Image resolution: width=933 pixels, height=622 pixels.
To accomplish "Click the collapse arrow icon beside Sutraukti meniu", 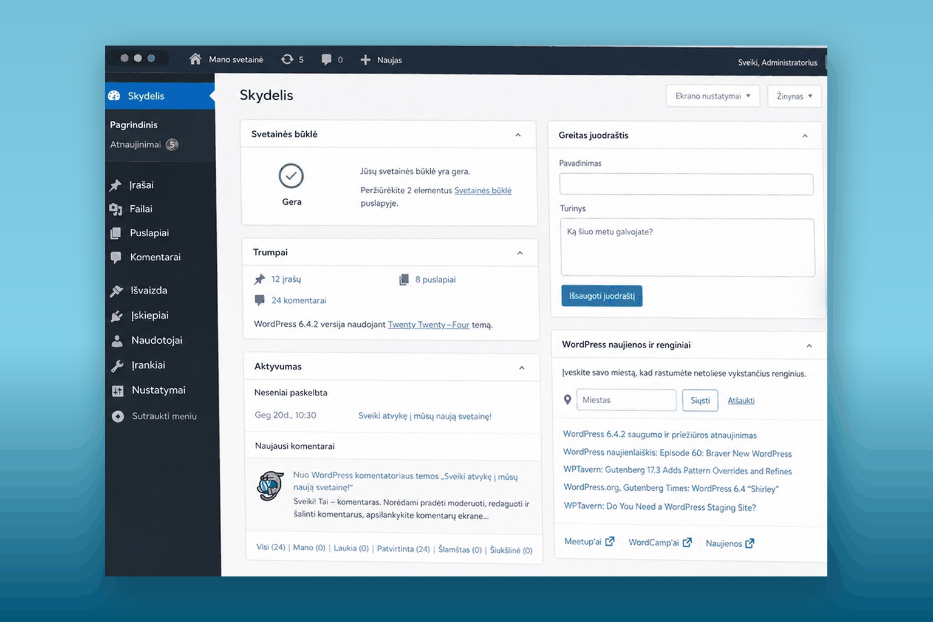I will [x=118, y=416].
